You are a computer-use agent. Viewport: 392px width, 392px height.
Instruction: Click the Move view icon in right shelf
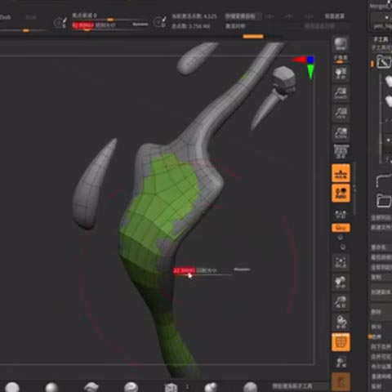[341, 283]
